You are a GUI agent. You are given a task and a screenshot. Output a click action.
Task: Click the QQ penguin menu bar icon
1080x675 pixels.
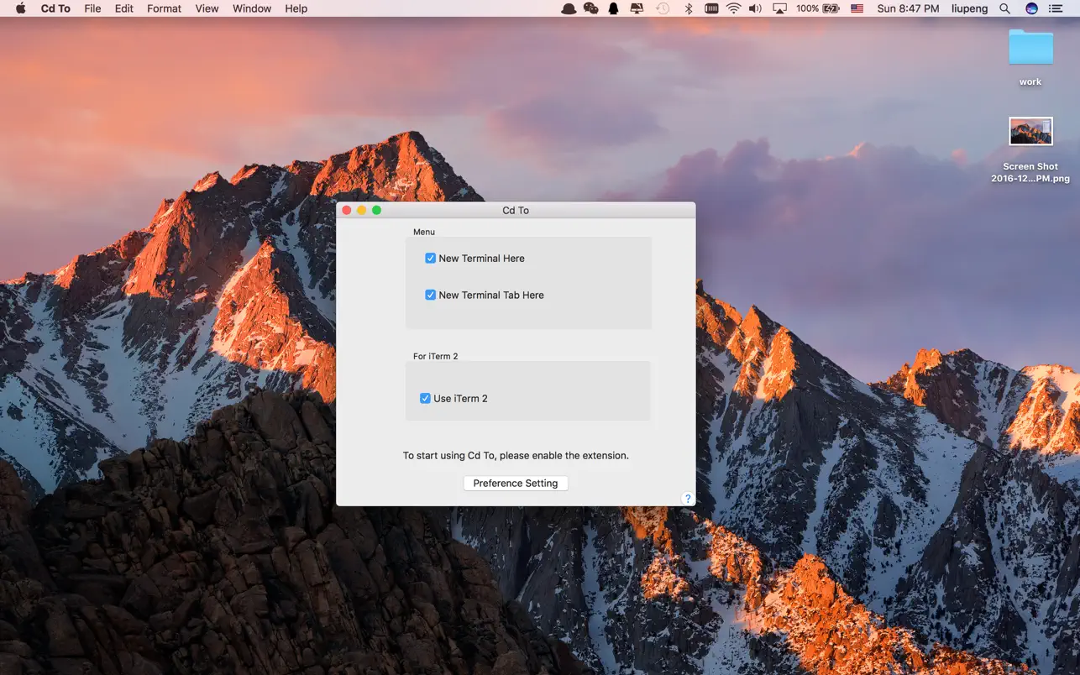point(614,8)
